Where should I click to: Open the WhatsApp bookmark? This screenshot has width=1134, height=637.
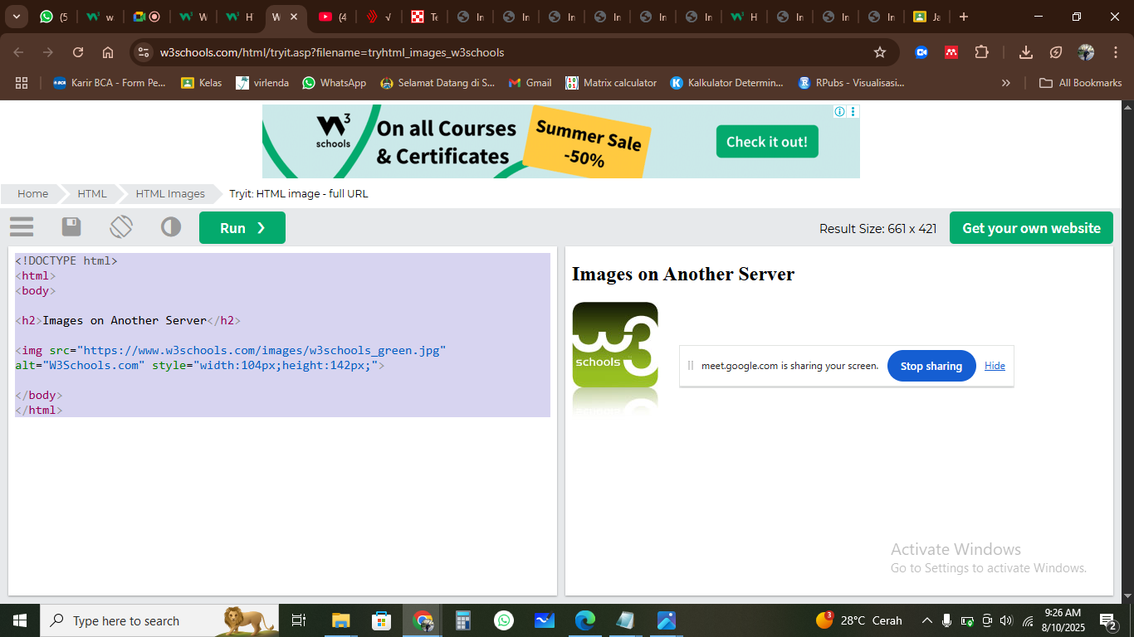coord(335,83)
